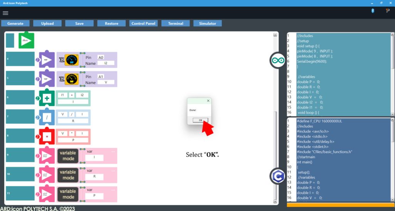Screen dimensions: 395x211
Task: Click the green 'then' play block
Action: pos(26,40)
